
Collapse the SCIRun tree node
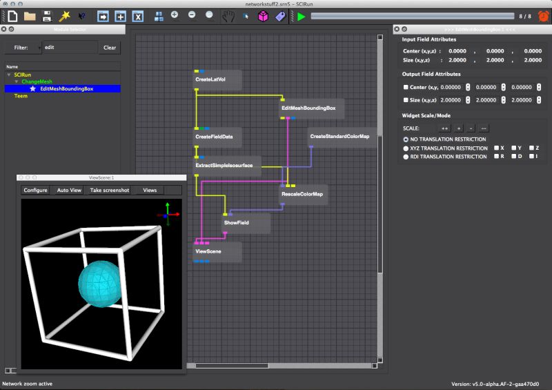pyautogui.click(x=9, y=75)
